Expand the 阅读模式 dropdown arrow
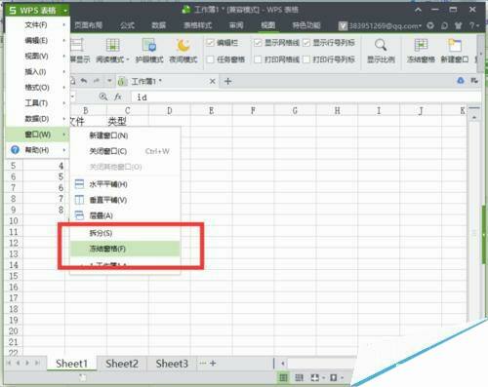The width and height of the screenshot is (488, 387). pos(128,59)
